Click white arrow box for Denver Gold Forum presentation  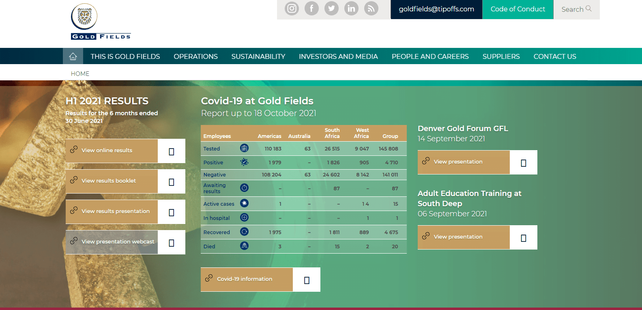[524, 162]
